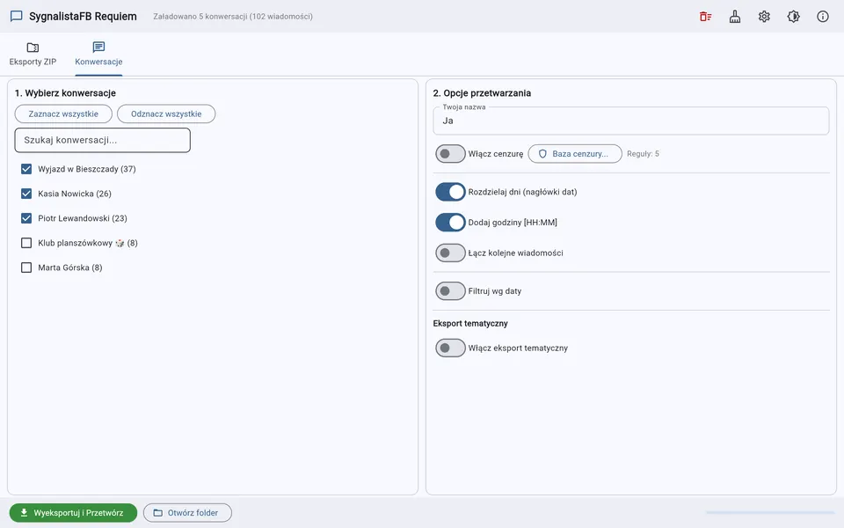This screenshot has height=528, width=844.
Task: Toggle theme with brightness icon
Action: tap(793, 17)
